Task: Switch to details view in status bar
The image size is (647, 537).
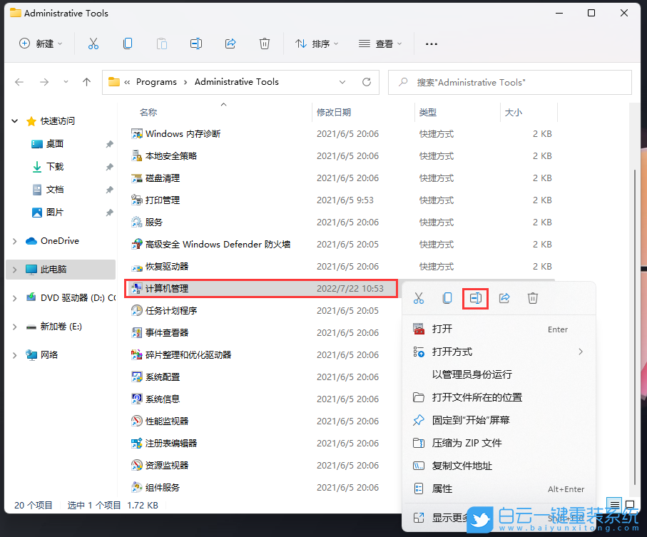Action: click(x=613, y=505)
